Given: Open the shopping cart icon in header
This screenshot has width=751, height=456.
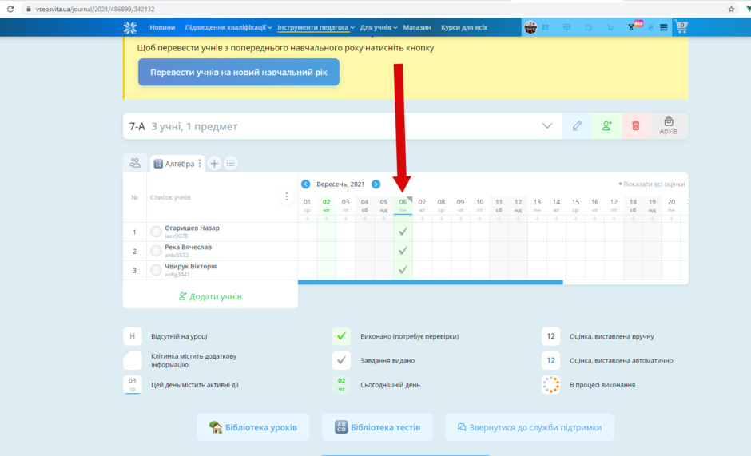Looking at the screenshot, I should [681, 27].
